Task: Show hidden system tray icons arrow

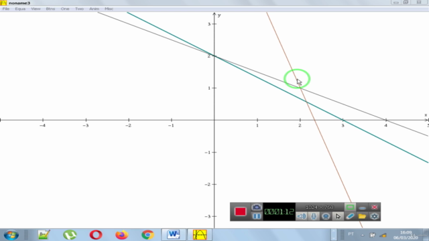Action: click(363, 235)
